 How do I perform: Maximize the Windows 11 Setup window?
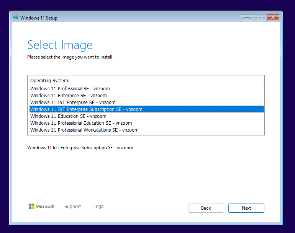point(260,18)
